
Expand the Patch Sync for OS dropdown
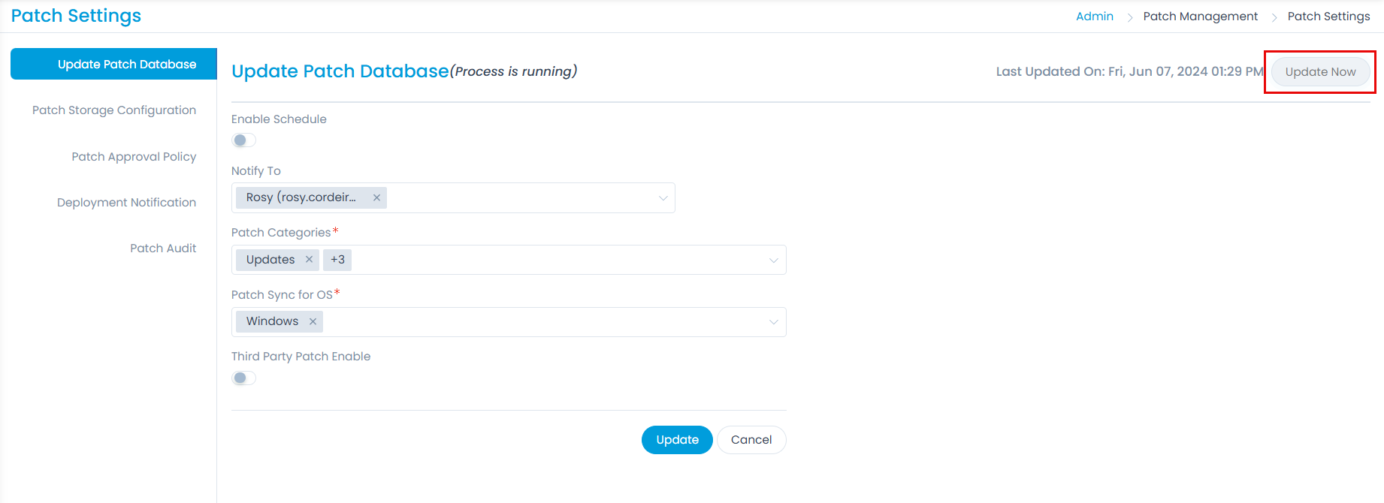773,322
